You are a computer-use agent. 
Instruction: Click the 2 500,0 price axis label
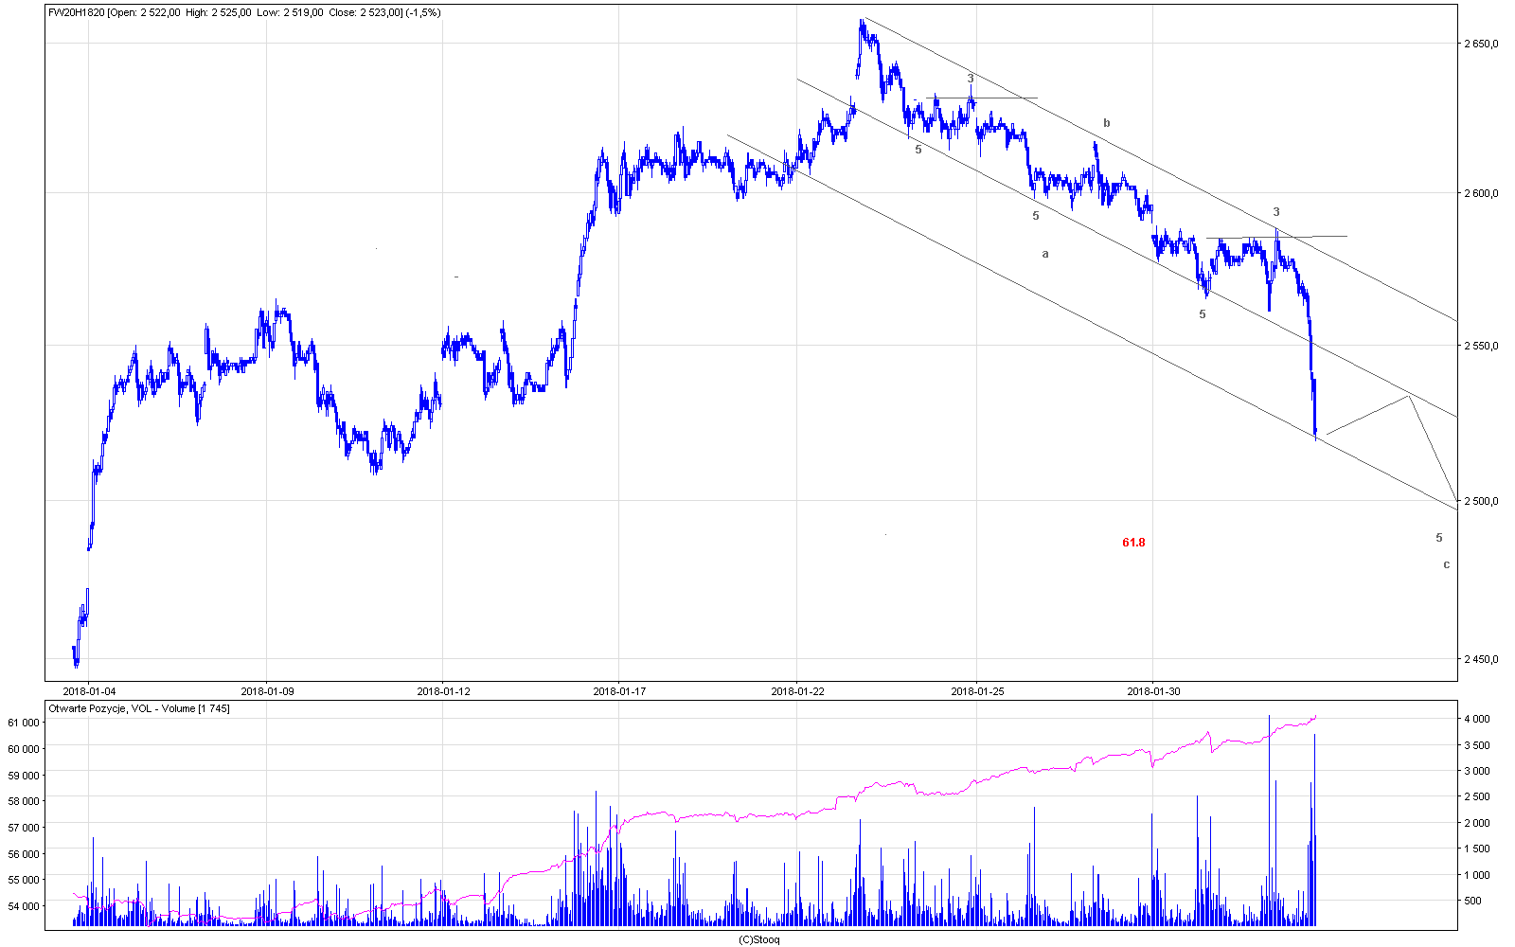pyautogui.click(x=1482, y=501)
